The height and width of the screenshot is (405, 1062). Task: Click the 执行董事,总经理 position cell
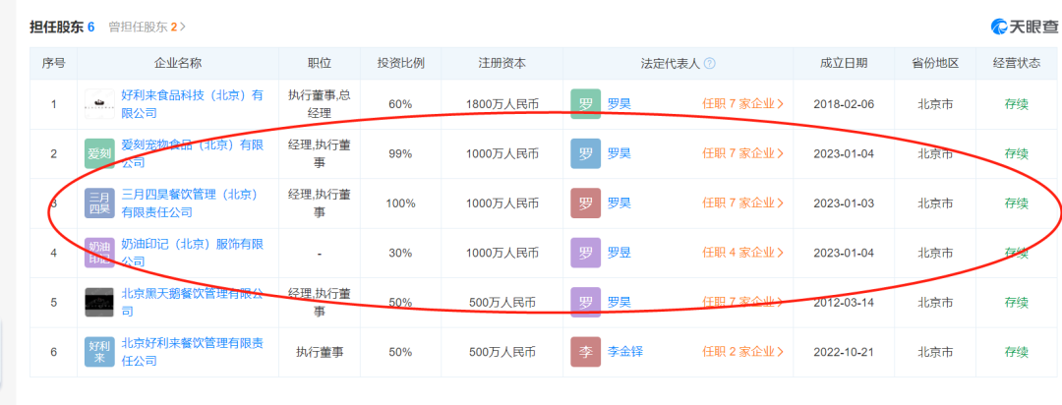coord(319,104)
